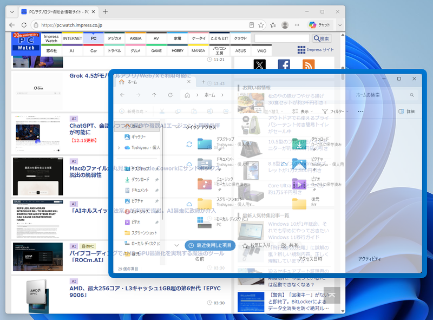Click the アクティビティ column header in Explorer
The height and width of the screenshot is (320, 433).
(x=370, y=259)
